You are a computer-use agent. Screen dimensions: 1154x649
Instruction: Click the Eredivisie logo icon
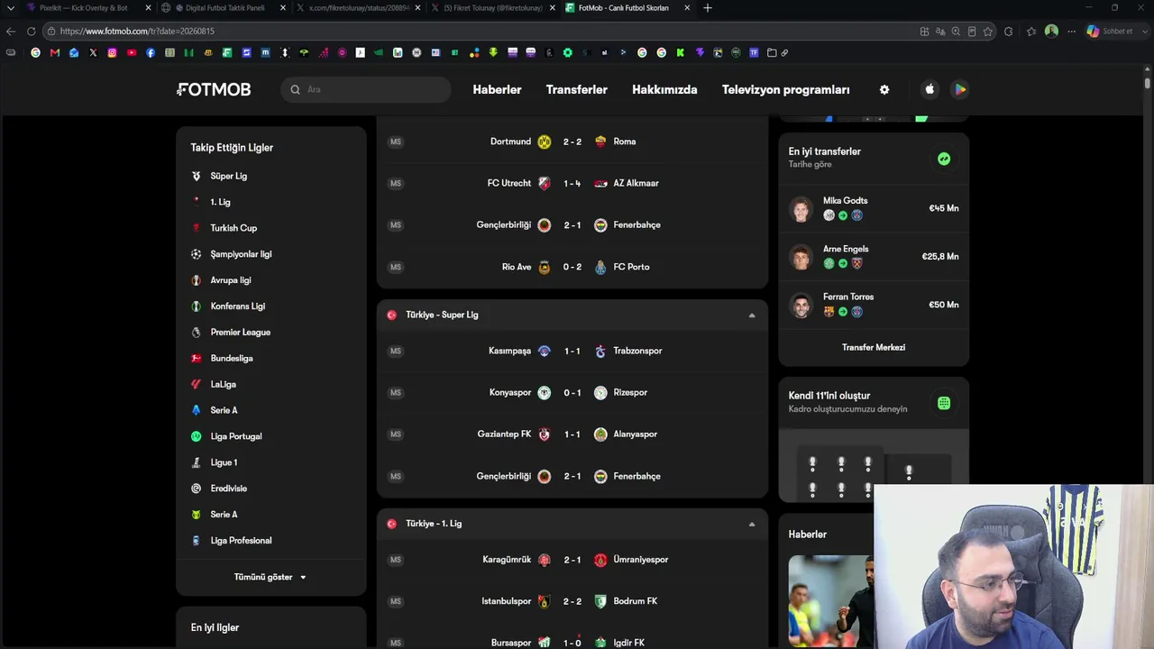click(x=196, y=489)
